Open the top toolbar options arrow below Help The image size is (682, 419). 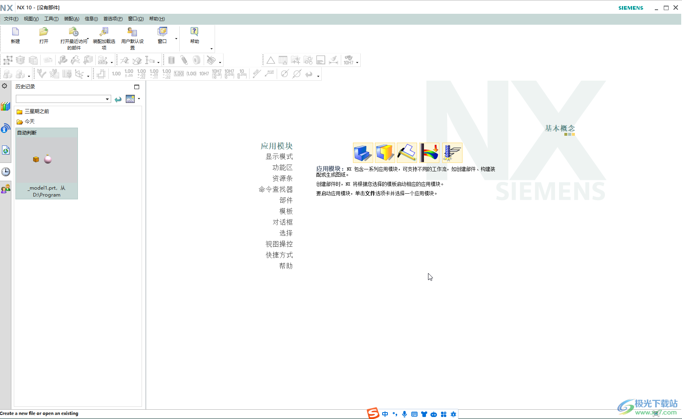coord(211,49)
